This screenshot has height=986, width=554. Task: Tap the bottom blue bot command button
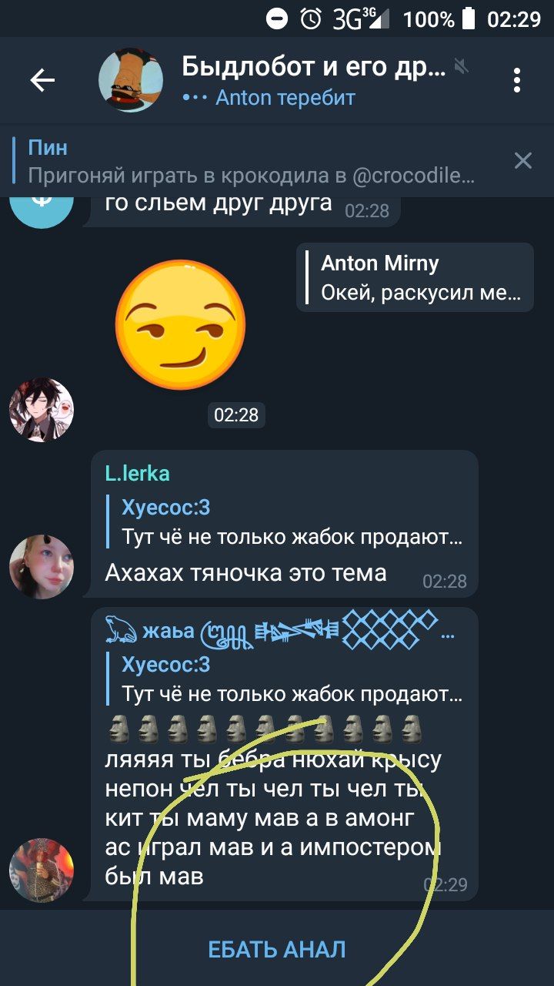[x=277, y=949]
